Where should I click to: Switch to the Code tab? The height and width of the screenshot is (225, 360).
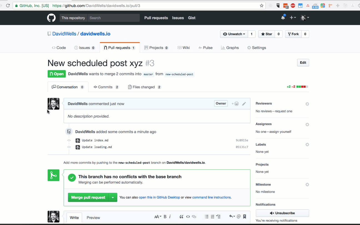tap(59, 48)
